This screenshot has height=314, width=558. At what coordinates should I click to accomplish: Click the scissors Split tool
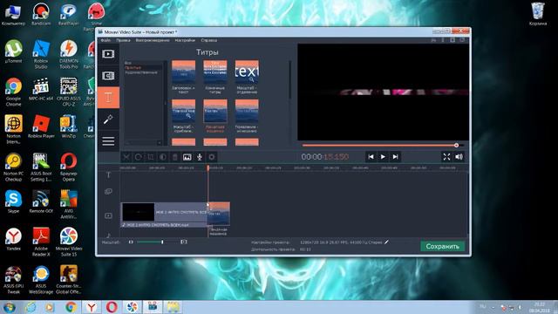[x=126, y=157]
